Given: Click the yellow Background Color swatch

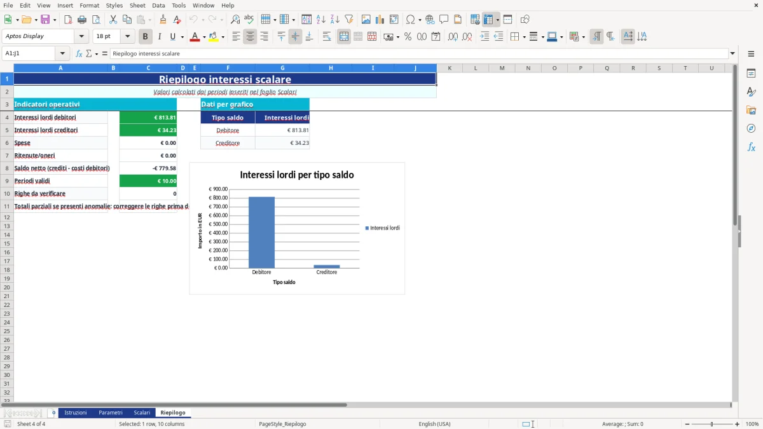Looking at the screenshot, I should [x=214, y=37].
